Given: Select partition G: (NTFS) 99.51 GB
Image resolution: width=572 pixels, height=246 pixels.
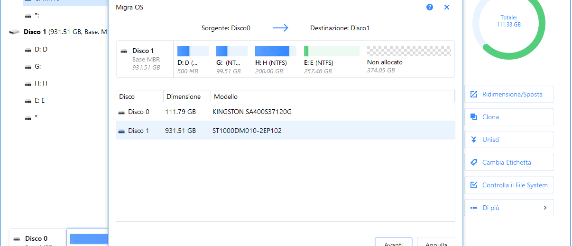Looking at the screenshot, I should click(x=232, y=60).
